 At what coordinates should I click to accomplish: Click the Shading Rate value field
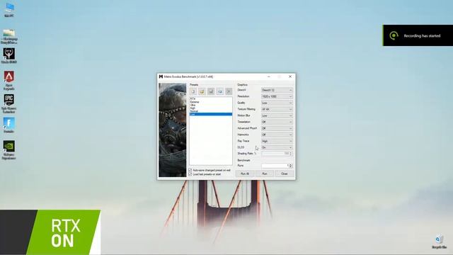coord(275,154)
